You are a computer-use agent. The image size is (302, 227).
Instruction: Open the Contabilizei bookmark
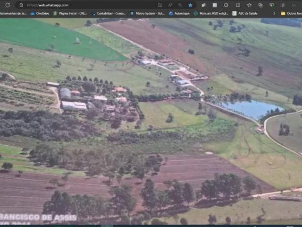(x=108, y=13)
